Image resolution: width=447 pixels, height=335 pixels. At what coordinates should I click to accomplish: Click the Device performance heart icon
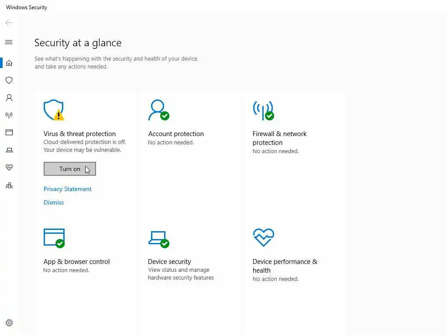pos(263,237)
